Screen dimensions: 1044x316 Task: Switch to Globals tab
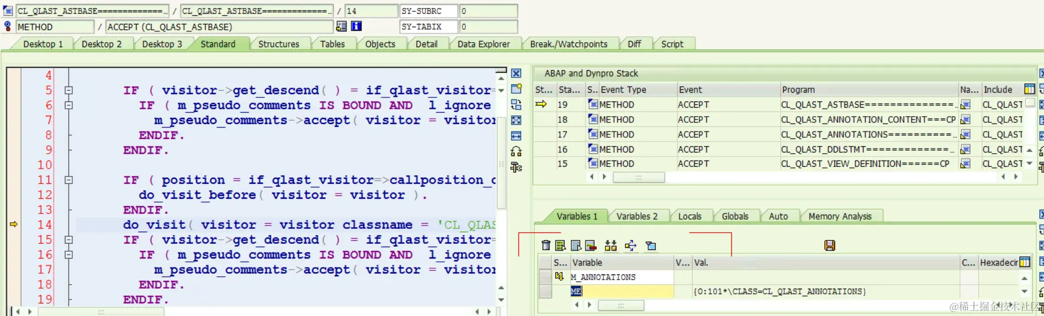tap(735, 216)
